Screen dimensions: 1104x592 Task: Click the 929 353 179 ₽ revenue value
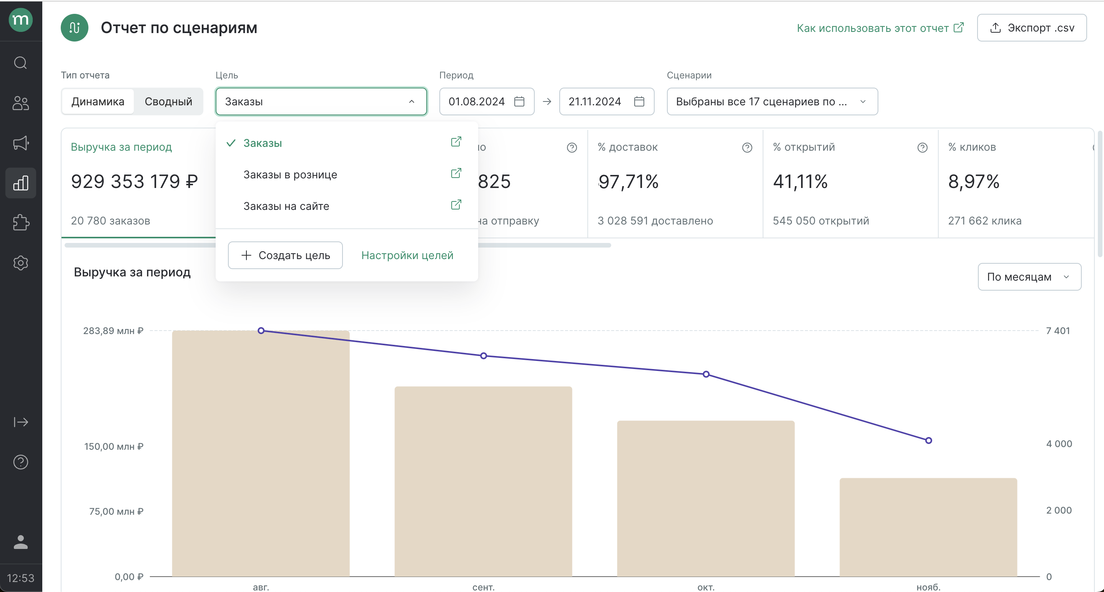point(135,182)
